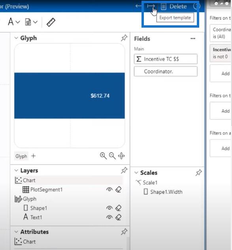
Task: Add a new glyph with plus button
Action: click(x=34, y=156)
